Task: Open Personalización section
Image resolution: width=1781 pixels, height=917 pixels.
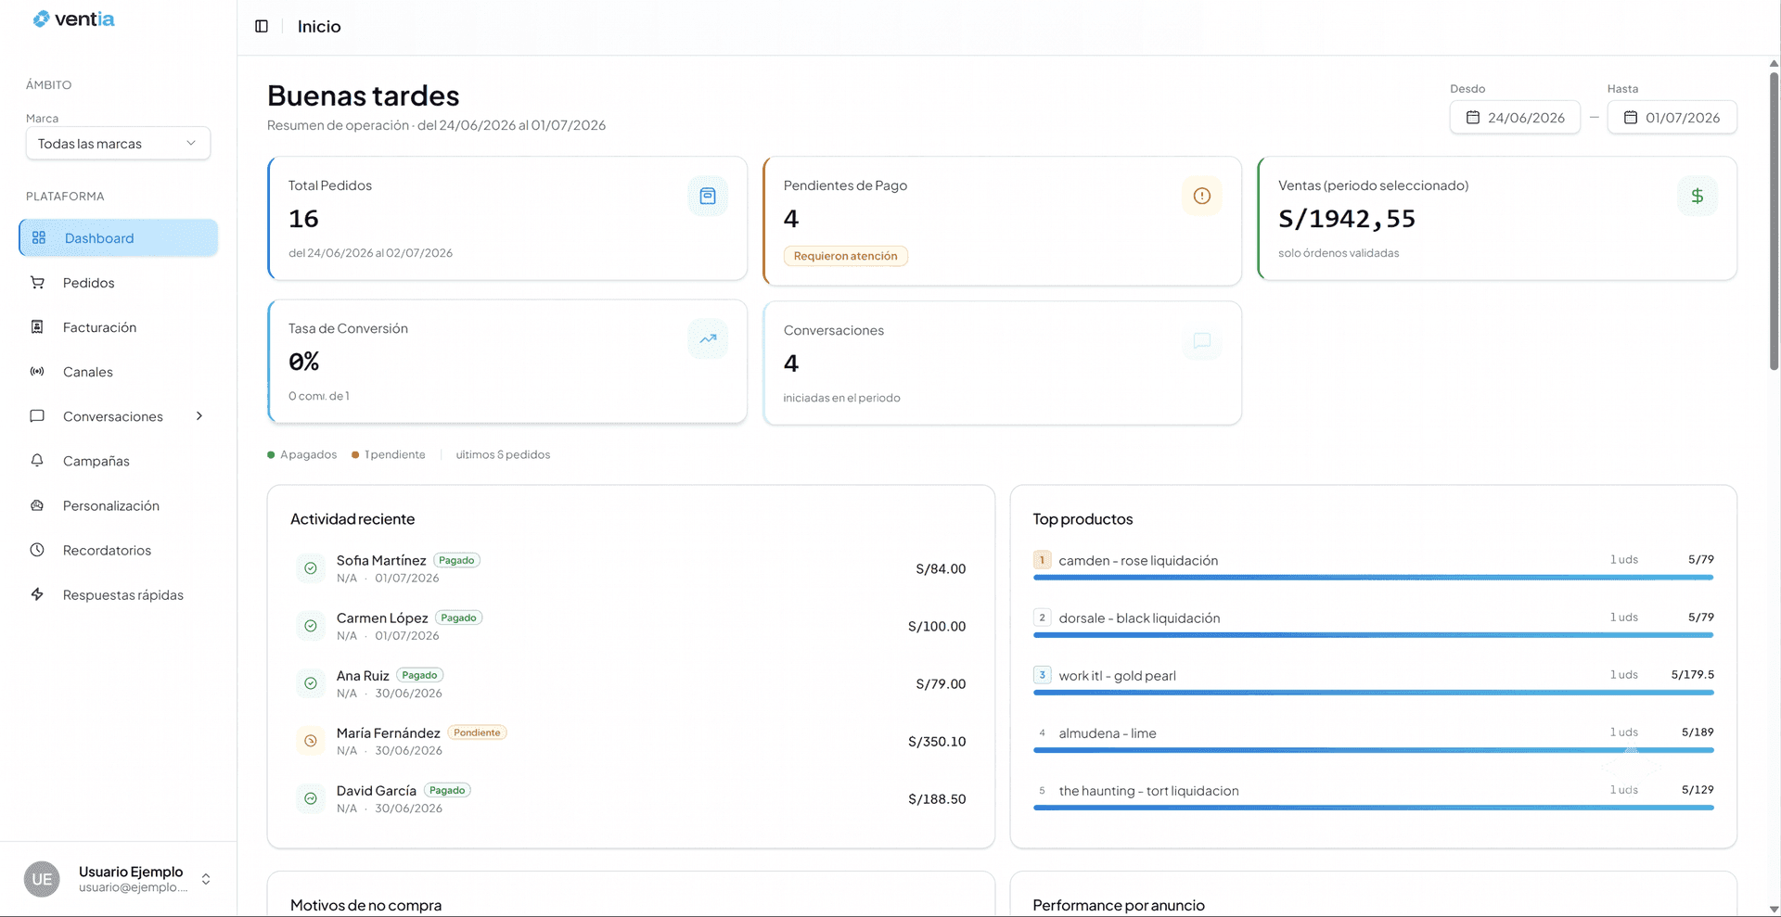Action: pyautogui.click(x=119, y=505)
